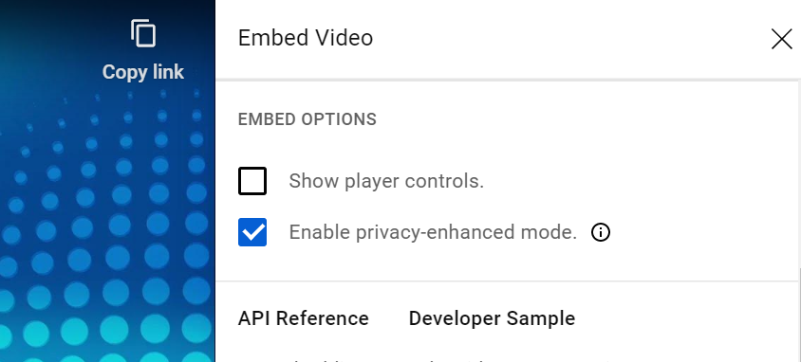Viewport: 801px width, 362px height.
Task: Close the Embed Video panel
Action: click(x=781, y=39)
